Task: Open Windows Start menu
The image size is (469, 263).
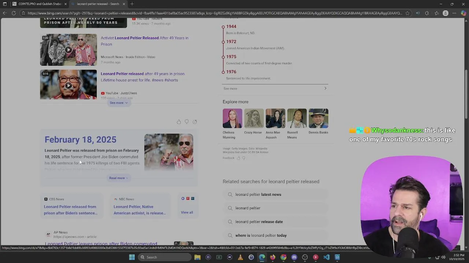Action: tap(132, 257)
